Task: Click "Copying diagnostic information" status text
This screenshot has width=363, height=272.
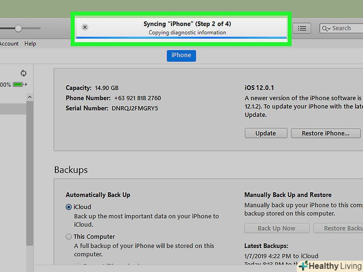Action: [187, 32]
